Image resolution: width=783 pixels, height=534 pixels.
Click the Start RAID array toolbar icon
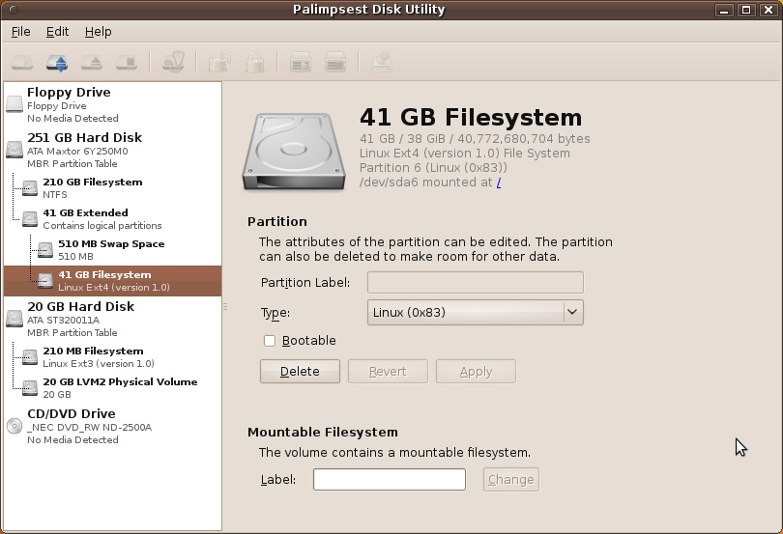click(300, 63)
